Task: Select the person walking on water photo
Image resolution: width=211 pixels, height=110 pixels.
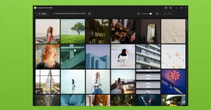Action: click(x=73, y=82)
